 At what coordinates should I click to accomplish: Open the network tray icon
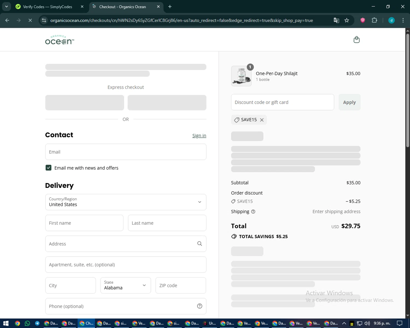click(x=359, y=323)
